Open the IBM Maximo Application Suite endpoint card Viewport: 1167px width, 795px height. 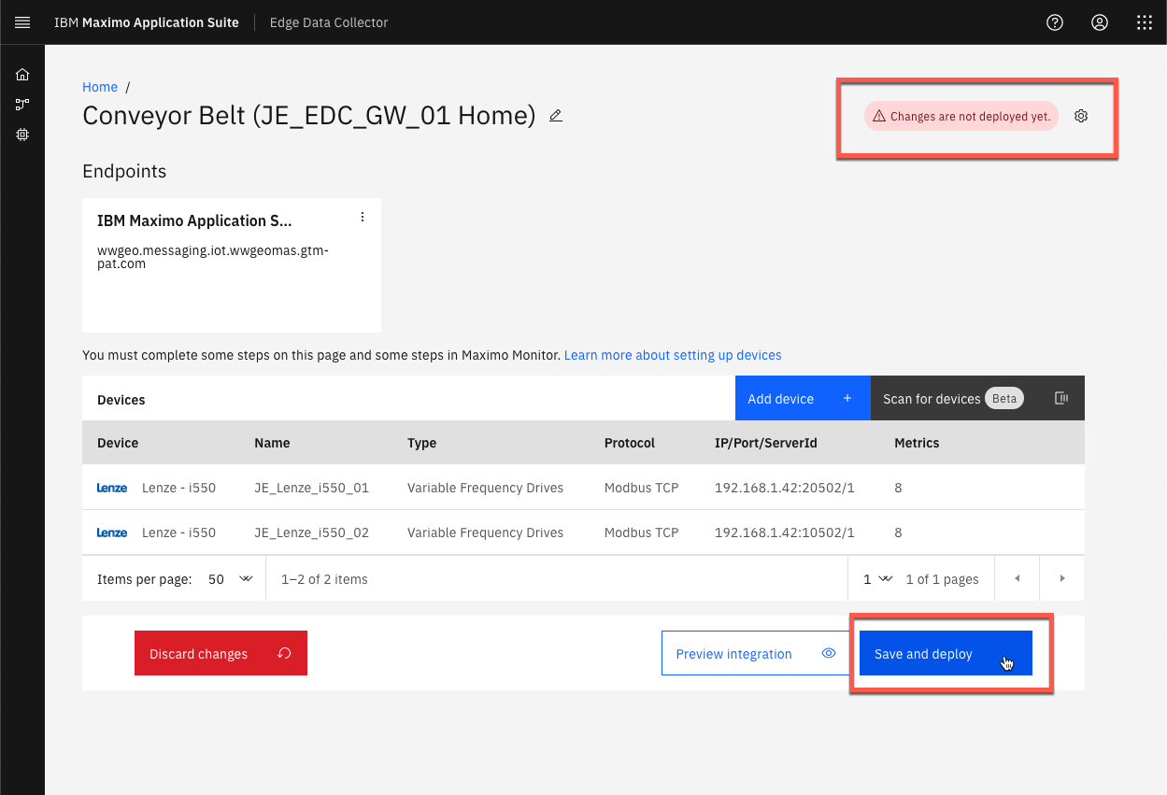(x=232, y=264)
